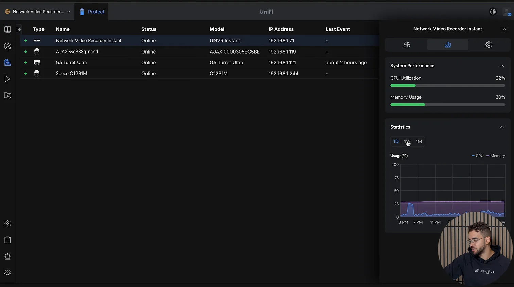This screenshot has width=514, height=287.
Task: Select the G5 Turret Ultra device row
Action: 71,63
